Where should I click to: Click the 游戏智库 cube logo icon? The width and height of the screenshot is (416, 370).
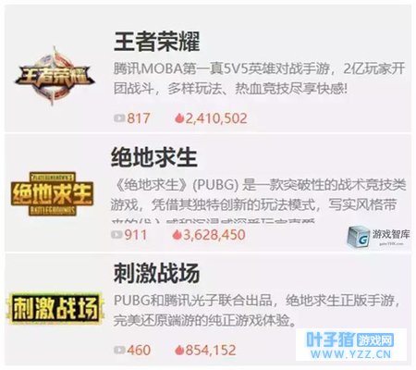[x=359, y=237]
